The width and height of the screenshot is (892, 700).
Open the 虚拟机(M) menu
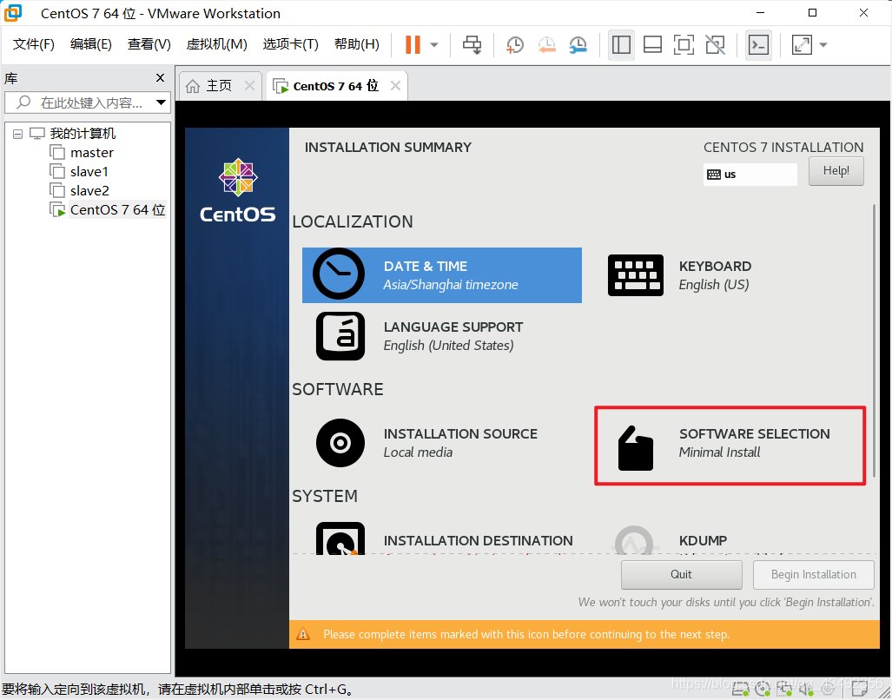(x=217, y=44)
